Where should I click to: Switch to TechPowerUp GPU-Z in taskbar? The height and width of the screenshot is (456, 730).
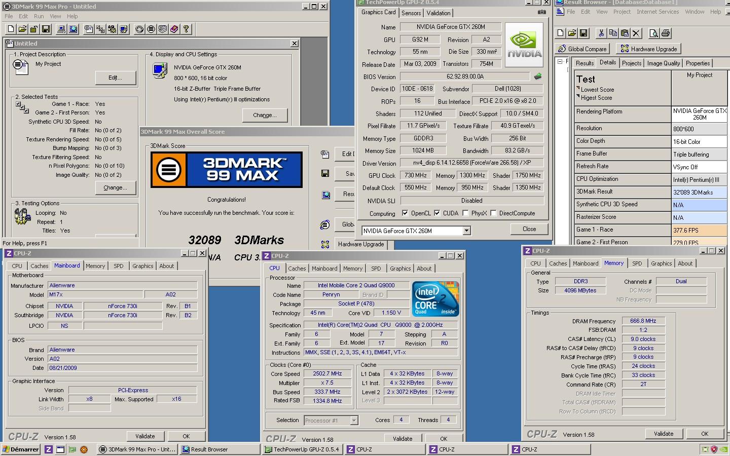tap(303, 449)
